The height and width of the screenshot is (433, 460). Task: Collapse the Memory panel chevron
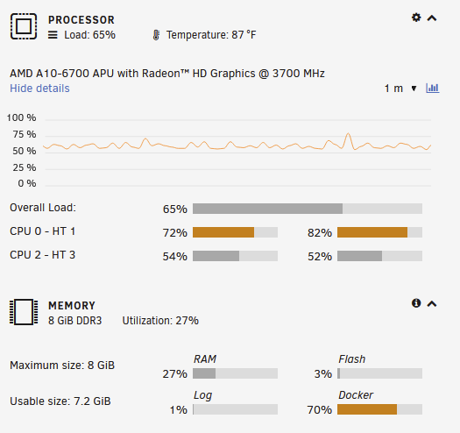(x=432, y=304)
